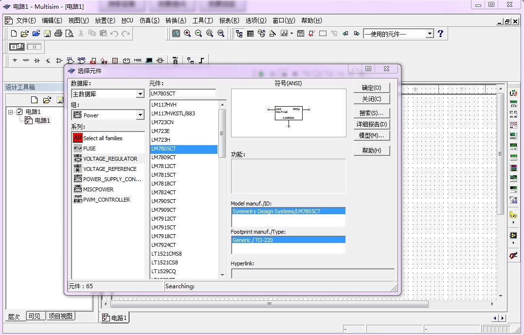524x335 pixels.
Task: Click the canvas vertical scrollbar thumb
Action: click(x=500, y=154)
